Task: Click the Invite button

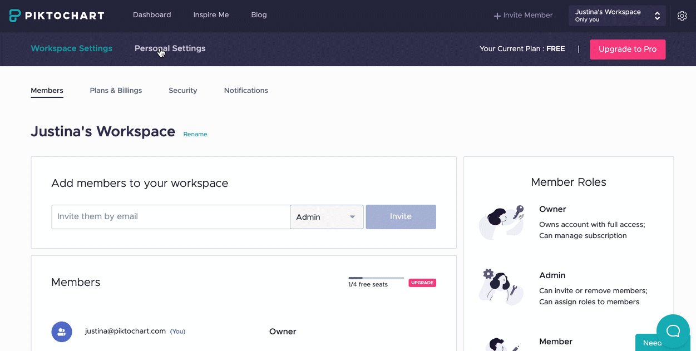Action: (x=401, y=217)
